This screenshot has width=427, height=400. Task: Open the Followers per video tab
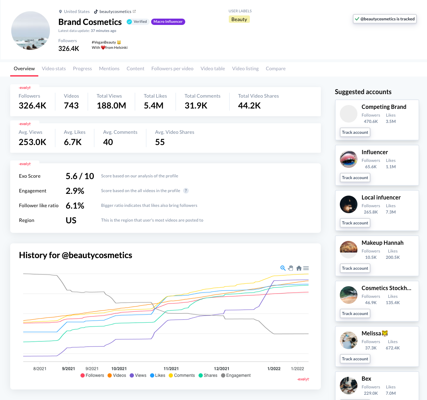(x=172, y=68)
